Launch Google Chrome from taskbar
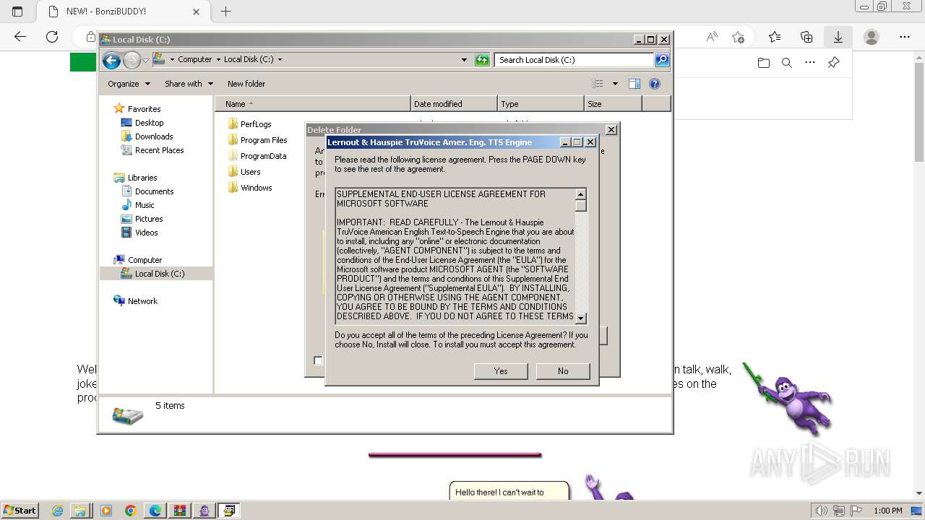This screenshot has width=925, height=520. 131,511
